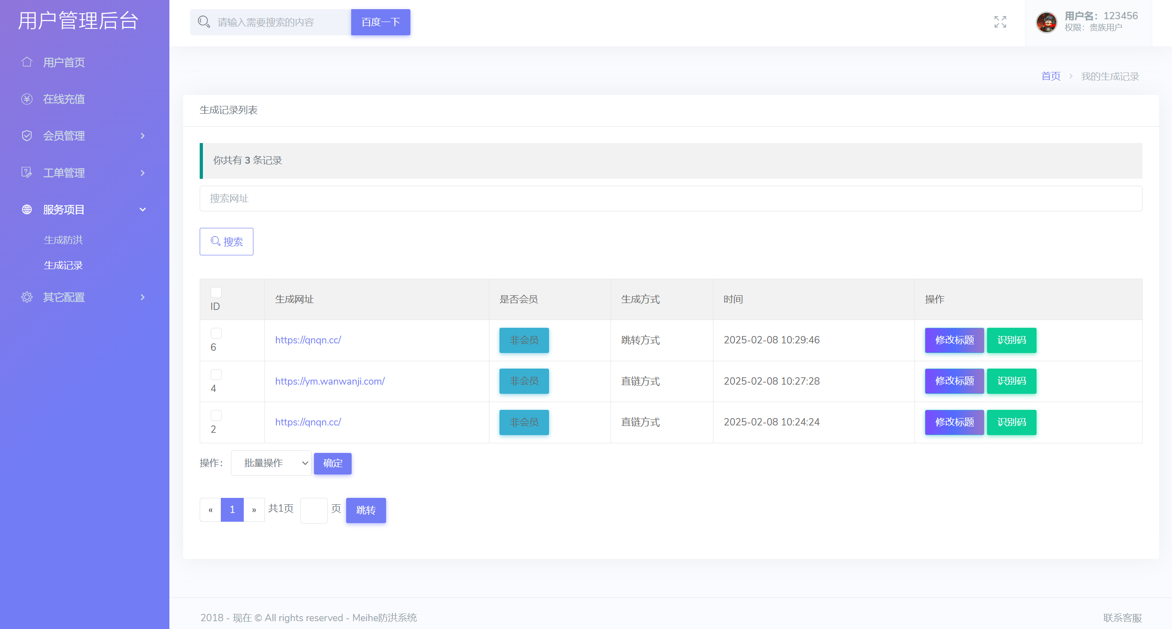The image size is (1172, 629).
Task: Tick the checkbox for record ID 6
Action: pos(216,333)
